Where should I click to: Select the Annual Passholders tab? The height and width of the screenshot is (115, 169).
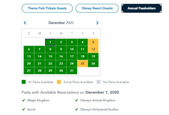tap(142, 8)
